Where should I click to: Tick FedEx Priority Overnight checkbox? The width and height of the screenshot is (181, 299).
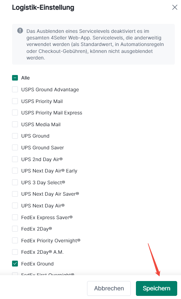click(x=15, y=241)
